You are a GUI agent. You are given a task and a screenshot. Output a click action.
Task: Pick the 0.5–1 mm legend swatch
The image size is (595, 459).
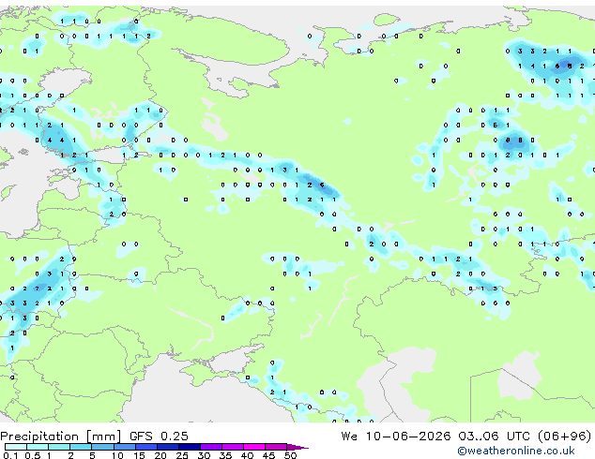pos(38,447)
